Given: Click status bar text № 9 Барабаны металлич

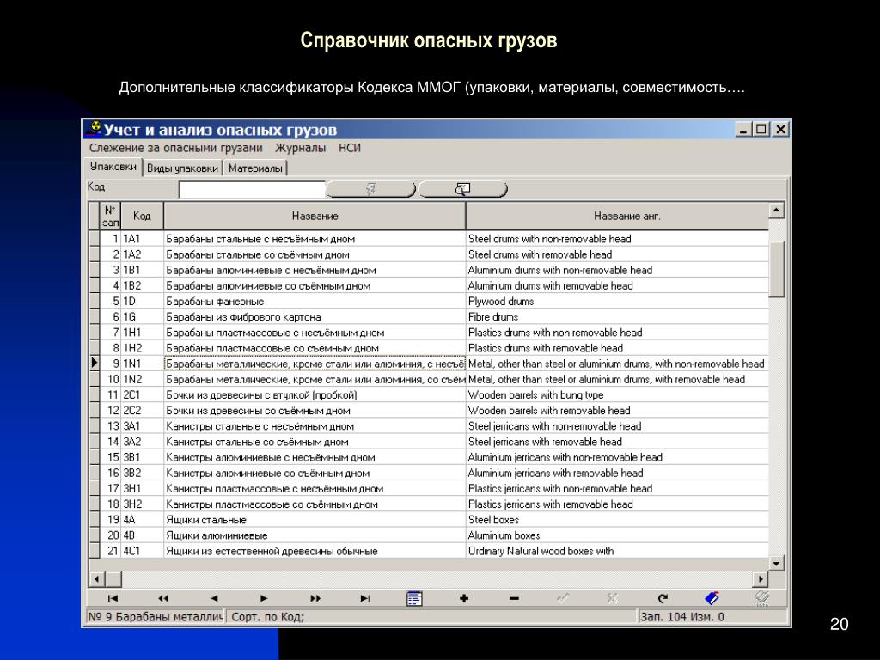Looking at the screenshot, I should point(156,617).
